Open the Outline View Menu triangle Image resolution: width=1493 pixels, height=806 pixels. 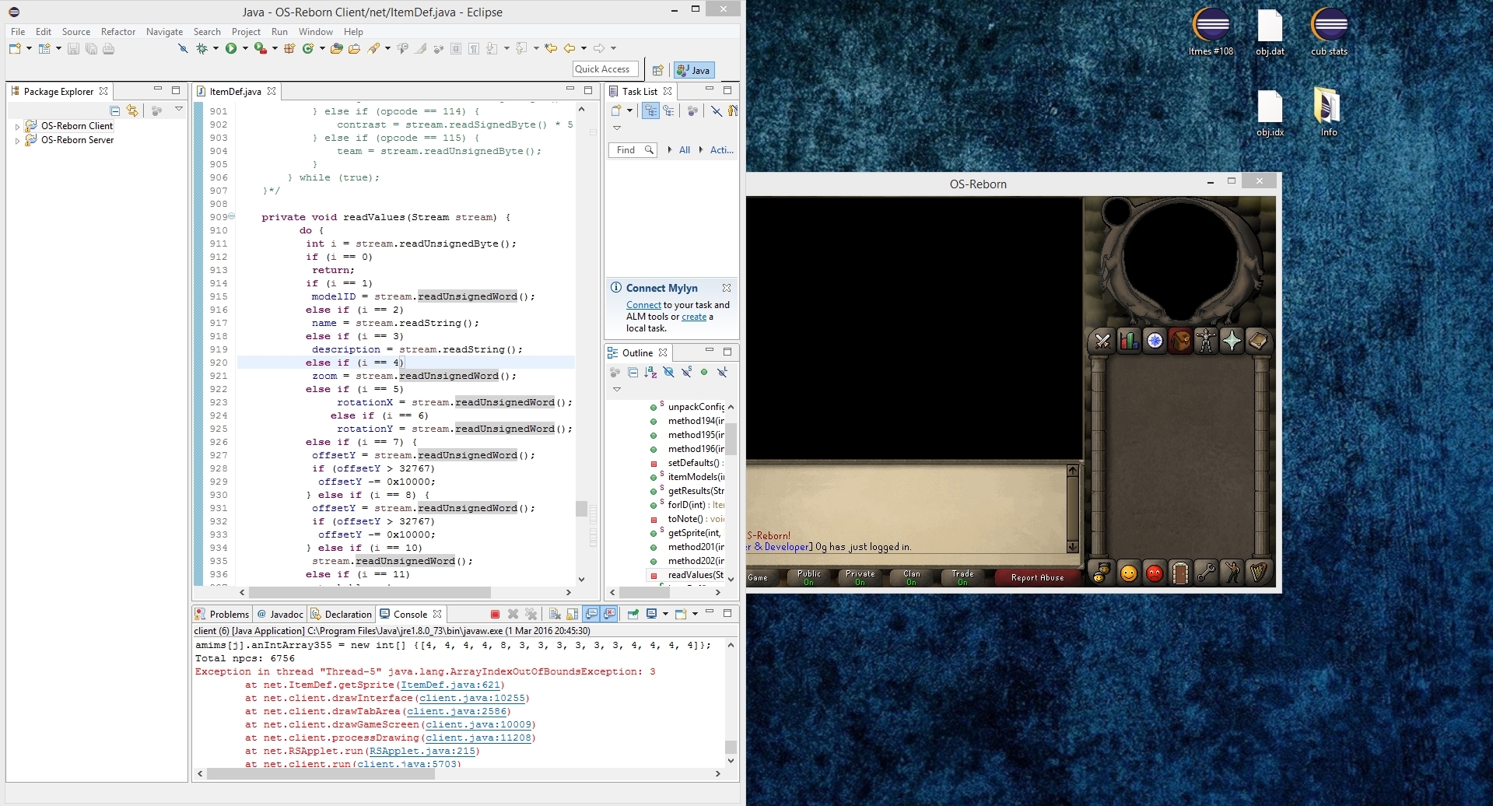tap(617, 389)
